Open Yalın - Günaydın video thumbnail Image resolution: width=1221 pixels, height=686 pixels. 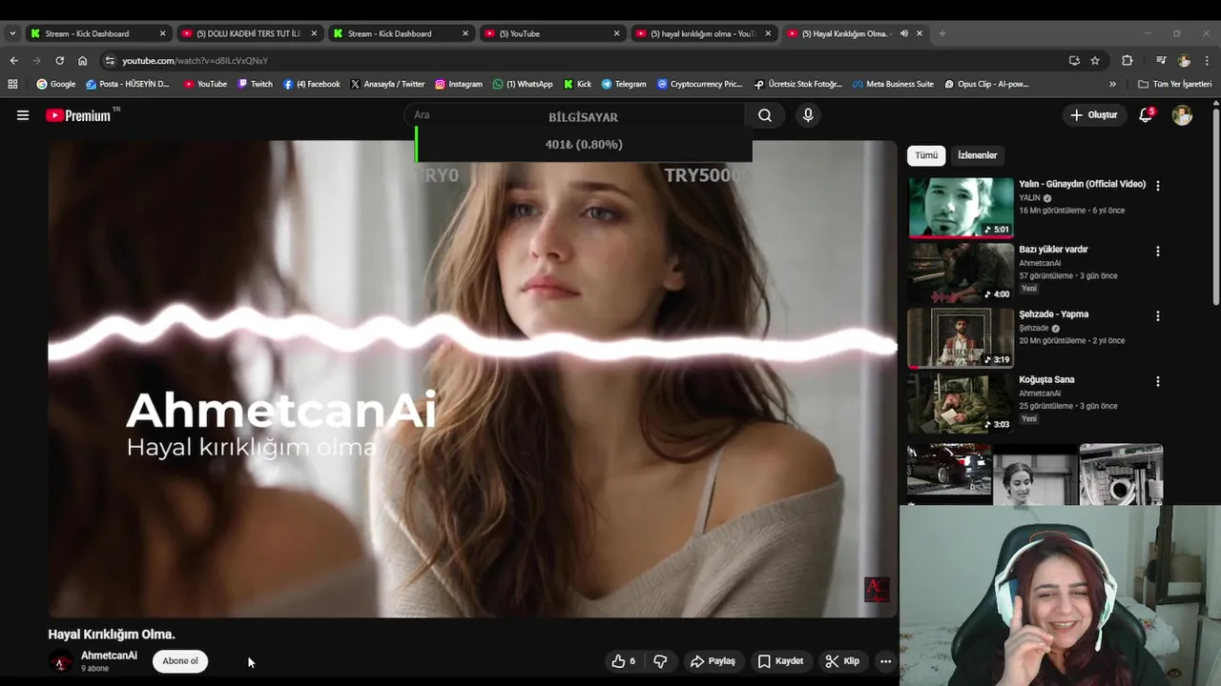click(x=961, y=207)
